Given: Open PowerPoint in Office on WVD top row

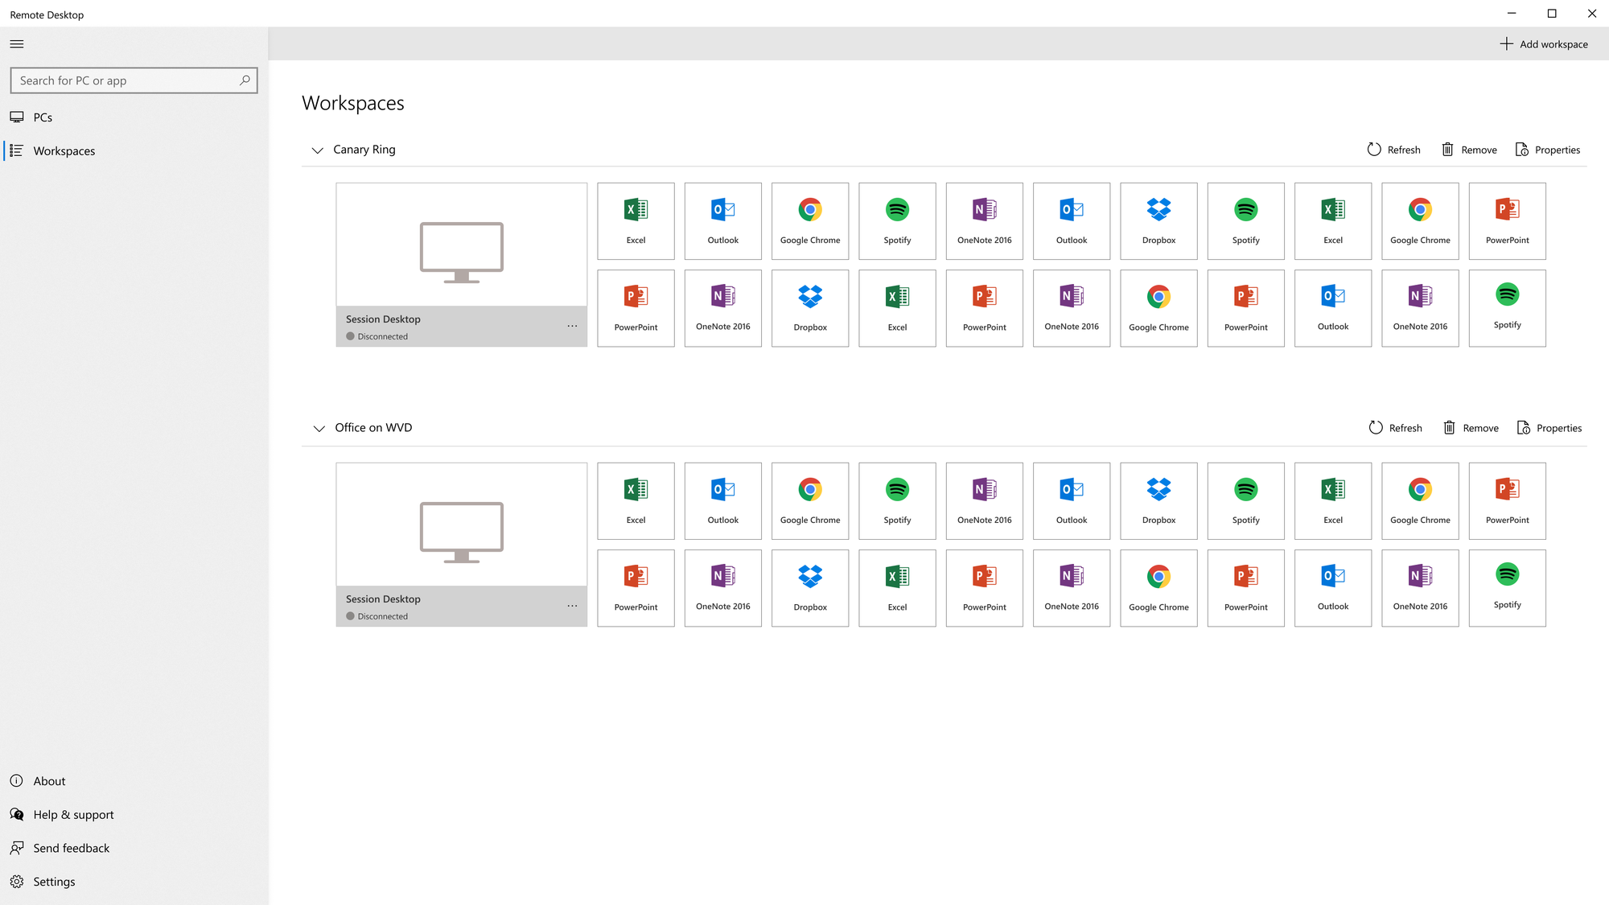Looking at the screenshot, I should 1508,501.
